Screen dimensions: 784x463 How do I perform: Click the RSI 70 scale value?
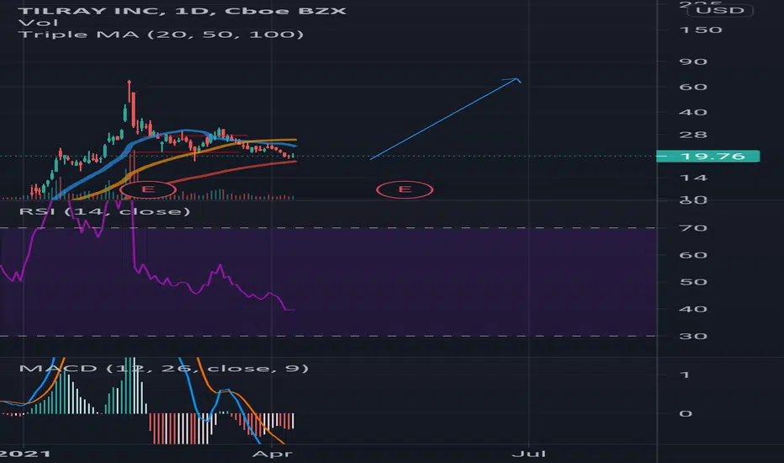(x=693, y=228)
